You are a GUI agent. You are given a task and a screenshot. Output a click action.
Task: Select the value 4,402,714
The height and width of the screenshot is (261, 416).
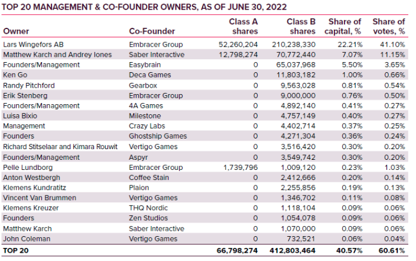pos(298,126)
